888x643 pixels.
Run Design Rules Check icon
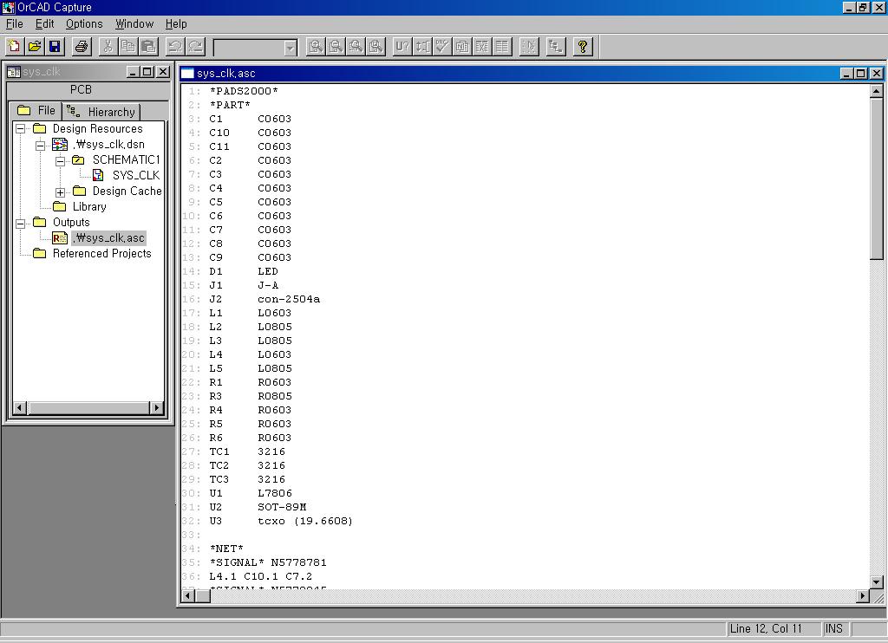coord(442,47)
